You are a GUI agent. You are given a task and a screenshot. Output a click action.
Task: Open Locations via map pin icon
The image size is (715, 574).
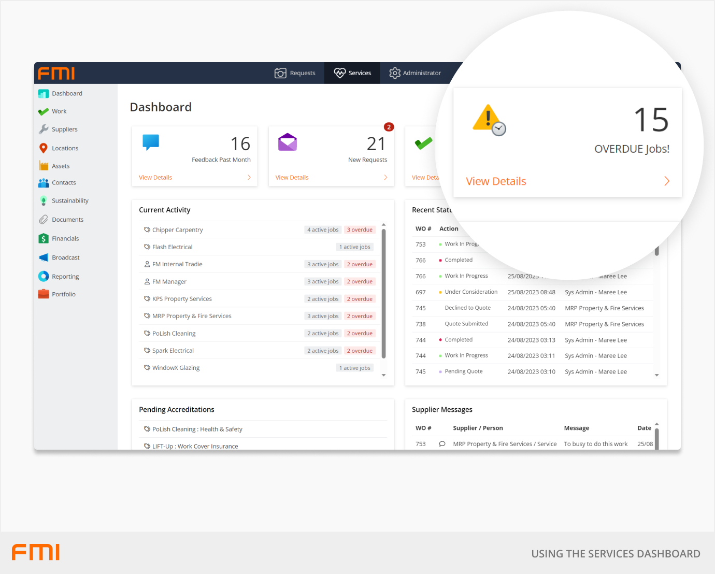(44, 148)
